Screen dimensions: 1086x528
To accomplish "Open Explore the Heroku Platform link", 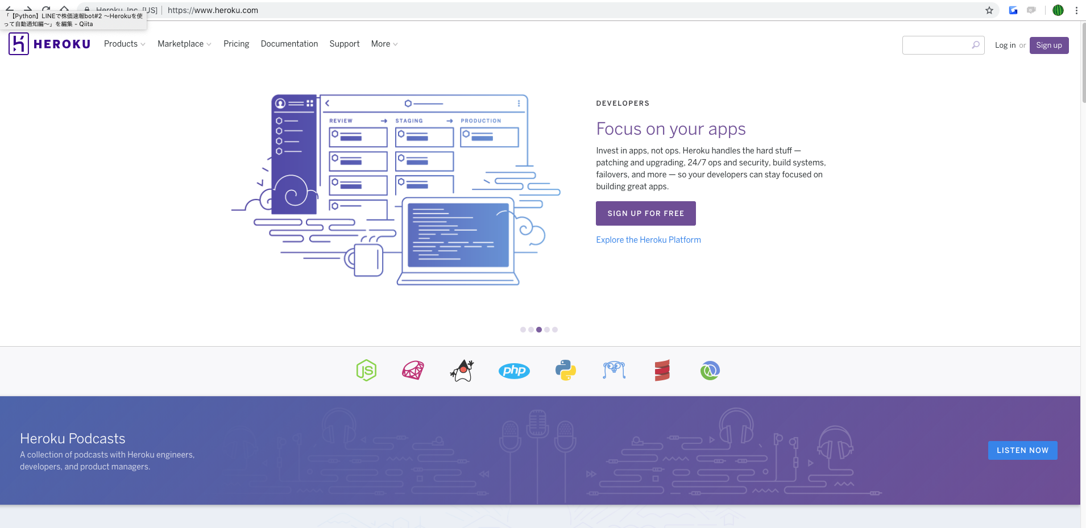I will coord(648,240).
